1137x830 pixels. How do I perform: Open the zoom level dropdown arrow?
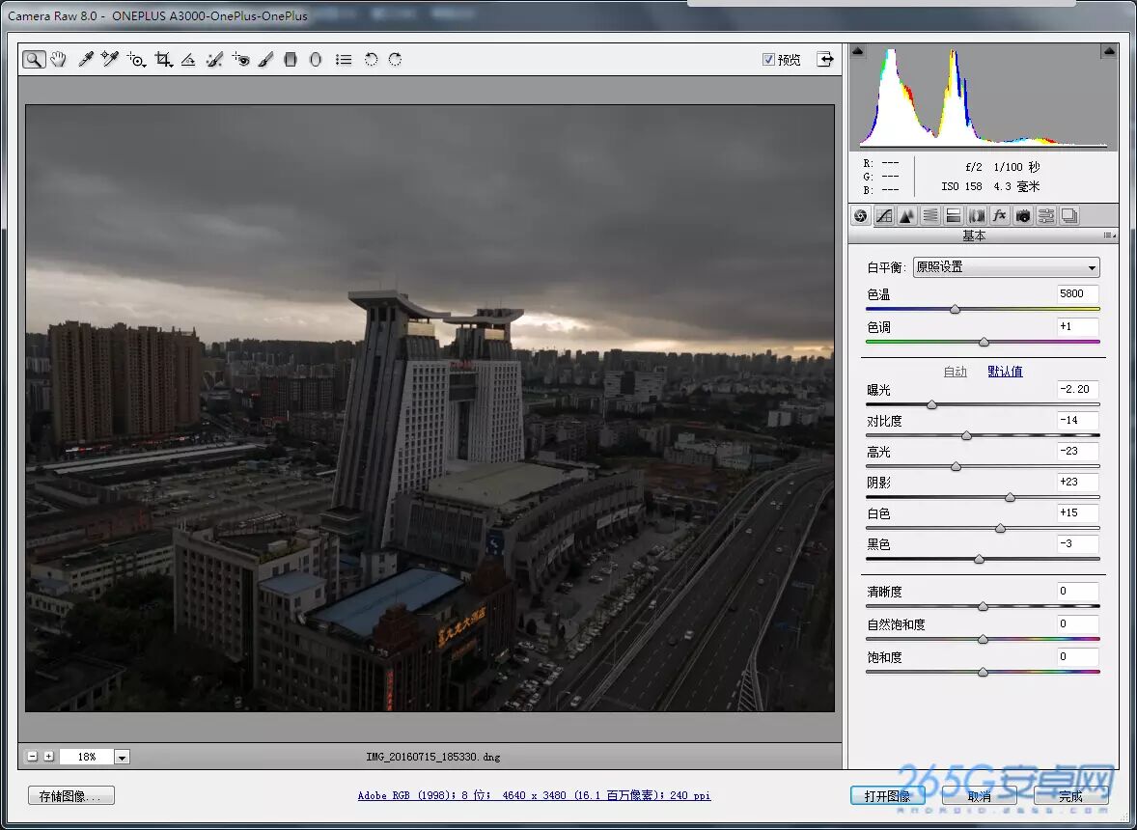[122, 758]
